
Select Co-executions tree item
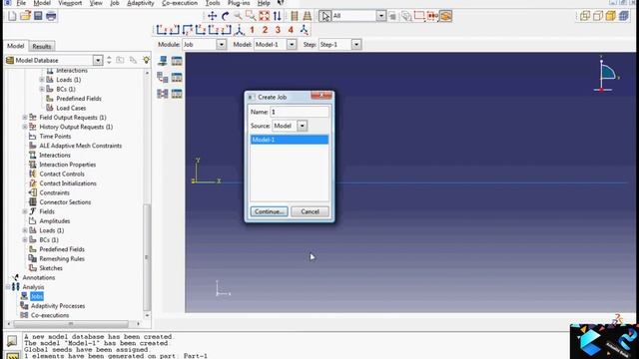[x=50, y=315]
